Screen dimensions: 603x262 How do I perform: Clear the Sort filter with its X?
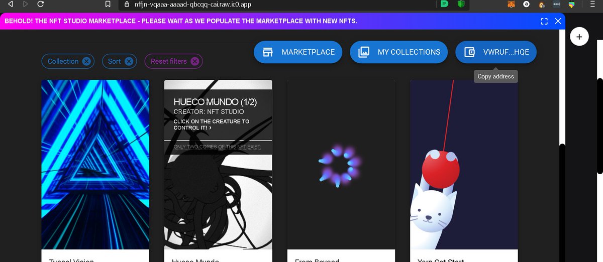129,61
